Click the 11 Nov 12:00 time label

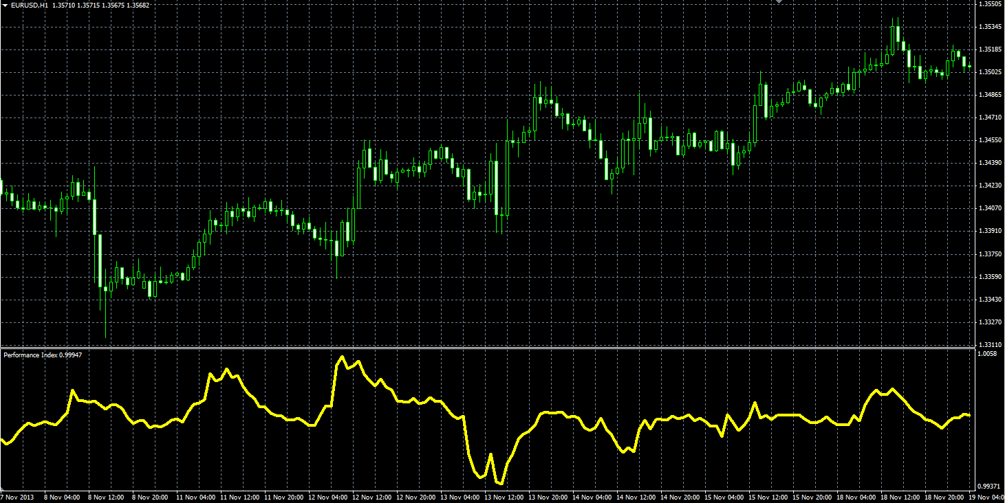pos(241,497)
